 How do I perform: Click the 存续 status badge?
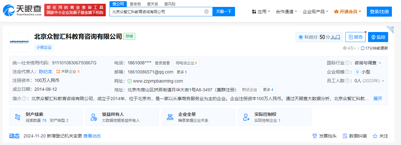129,36
